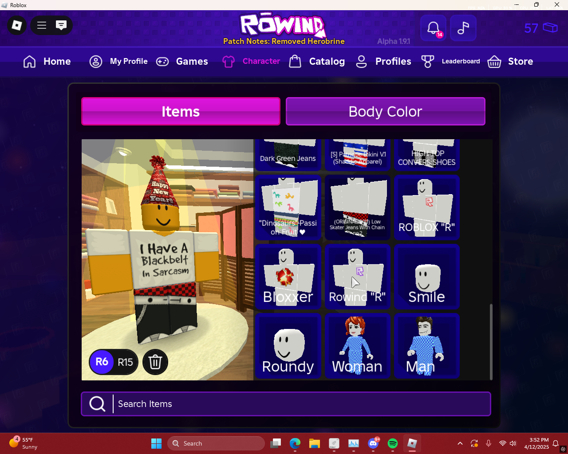Select the Woman body item
Screen dimensions: 568x454
click(357, 346)
